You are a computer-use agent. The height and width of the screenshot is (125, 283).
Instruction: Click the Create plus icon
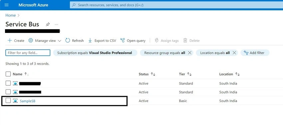[x=10, y=41]
